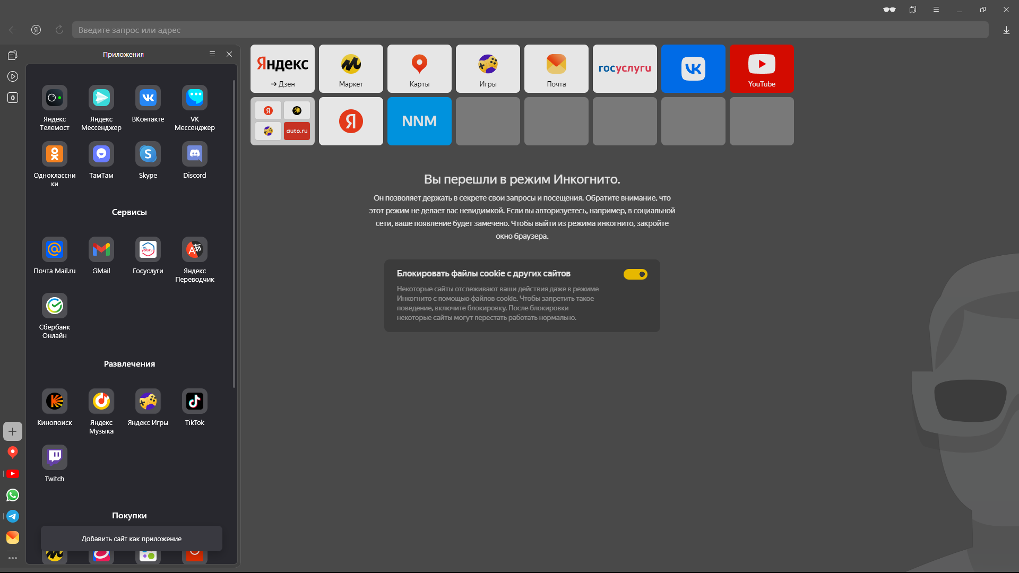Click Добавить сайт как приложение button
1019x573 pixels.
[x=132, y=539]
